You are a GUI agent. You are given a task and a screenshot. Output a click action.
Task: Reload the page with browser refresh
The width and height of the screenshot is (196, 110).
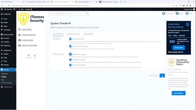click(9, 5)
